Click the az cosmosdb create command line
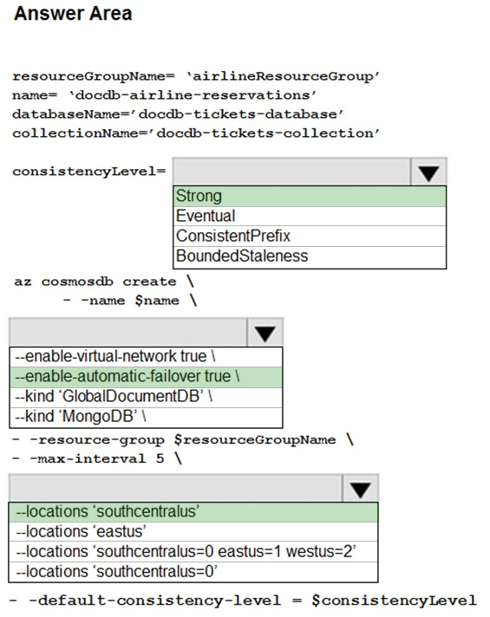Screen dimensions: 490x617 tap(104, 282)
